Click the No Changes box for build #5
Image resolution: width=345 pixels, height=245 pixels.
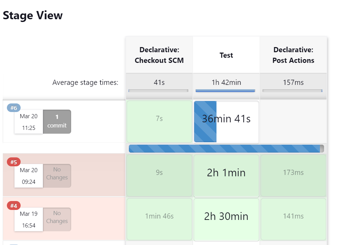tap(57, 176)
